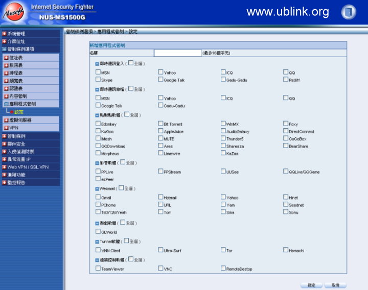Collapse Tunnel軟體 section icon
This screenshot has height=290, width=368.
97,241
